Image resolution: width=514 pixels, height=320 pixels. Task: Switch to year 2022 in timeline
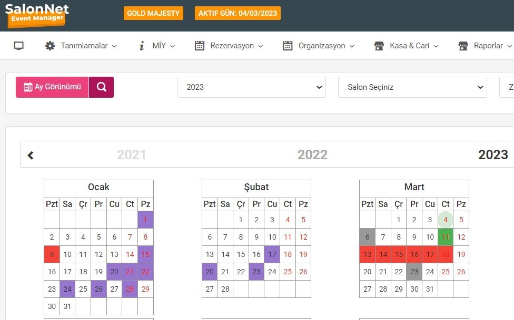312,155
